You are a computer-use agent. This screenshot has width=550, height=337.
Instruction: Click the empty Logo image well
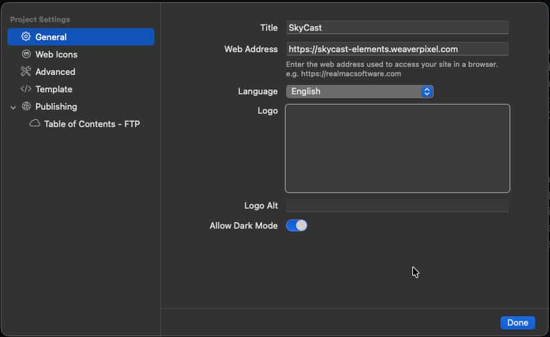[398, 148]
